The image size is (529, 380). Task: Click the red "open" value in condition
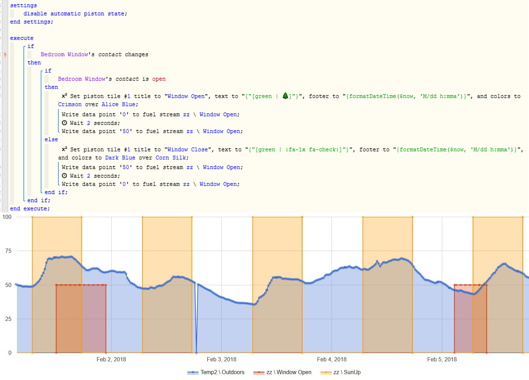[x=159, y=79]
